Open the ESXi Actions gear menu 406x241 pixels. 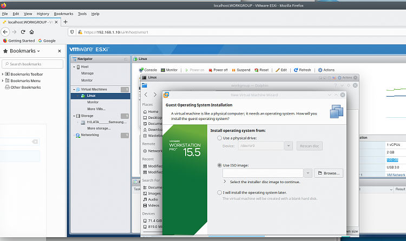(x=326, y=70)
